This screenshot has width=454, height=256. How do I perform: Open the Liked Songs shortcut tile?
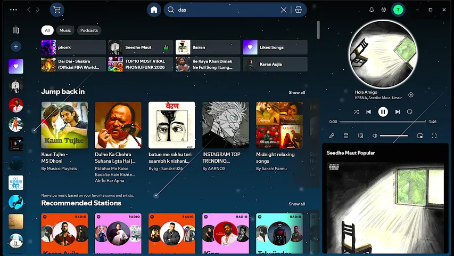[x=275, y=47]
